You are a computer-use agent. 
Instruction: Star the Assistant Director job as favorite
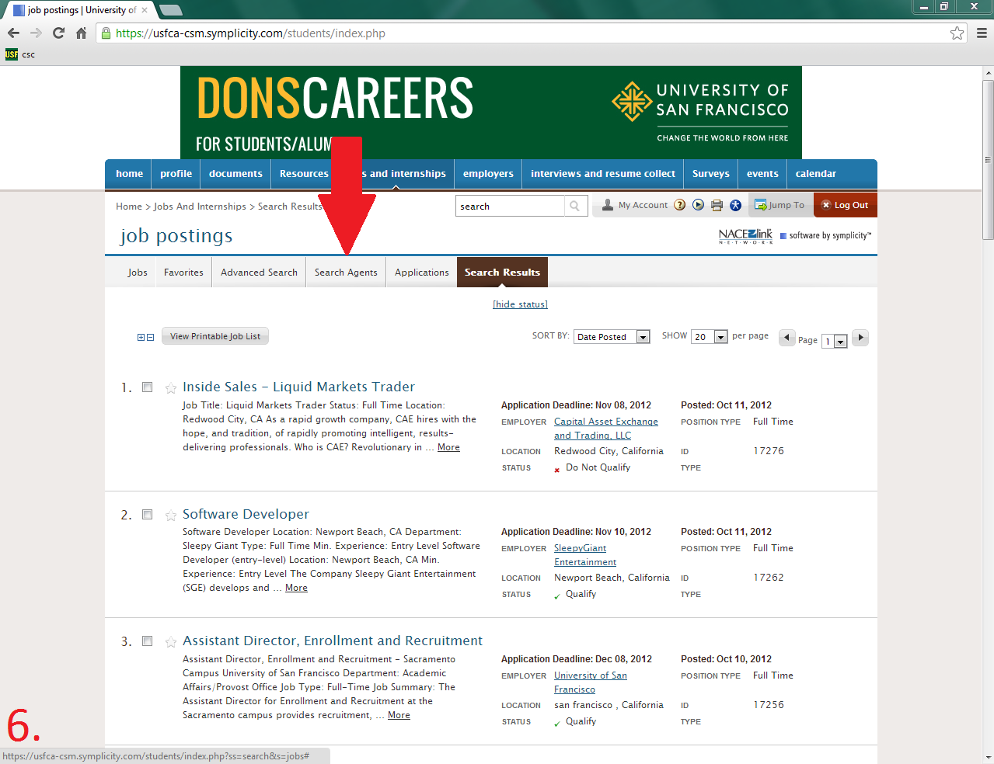[x=171, y=642]
